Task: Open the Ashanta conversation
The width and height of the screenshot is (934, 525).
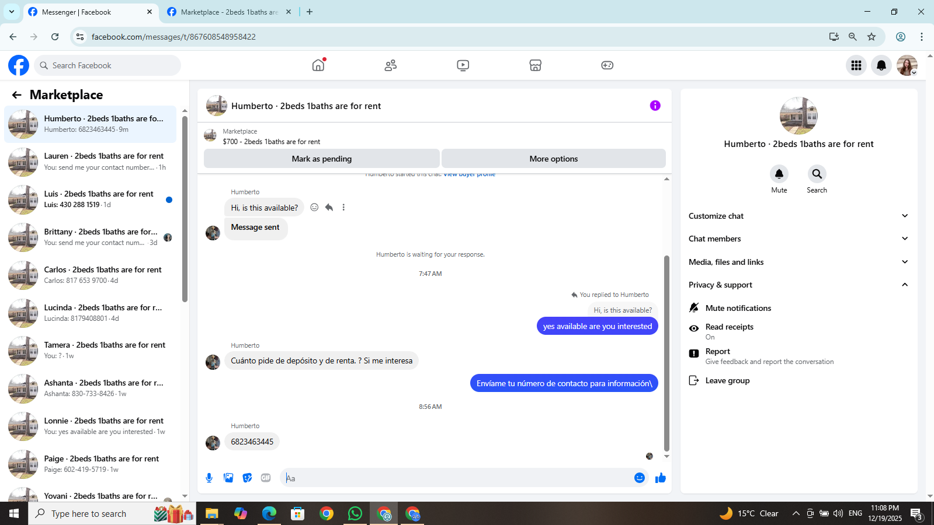Action: coord(90,388)
